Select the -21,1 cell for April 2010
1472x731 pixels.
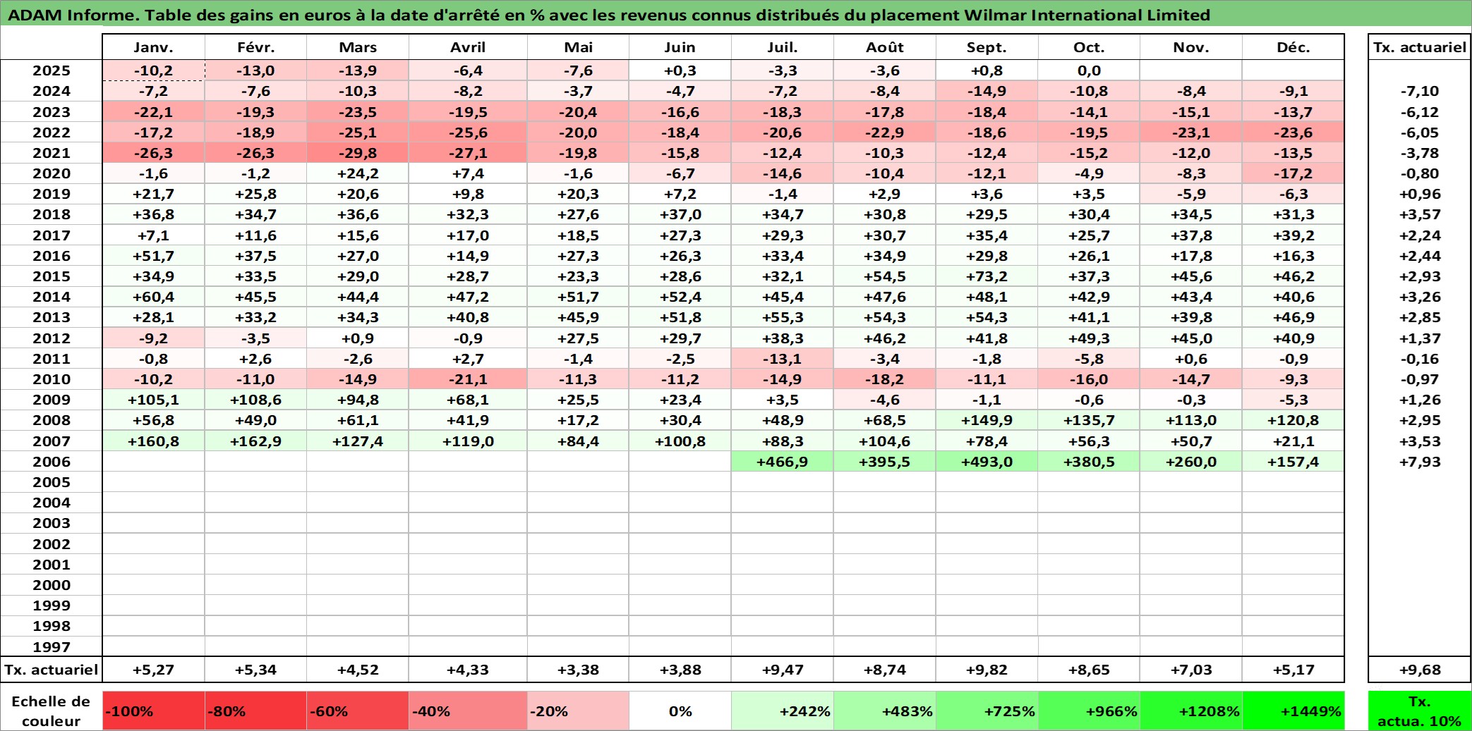468,379
